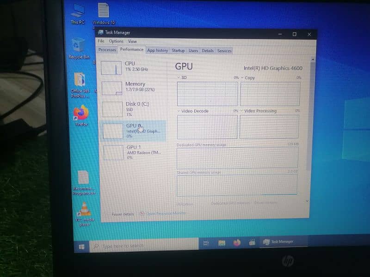This screenshot has width=370, height=277.
Task: Go to the Startup tab
Action: pyautogui.click(x=178, y=51)
